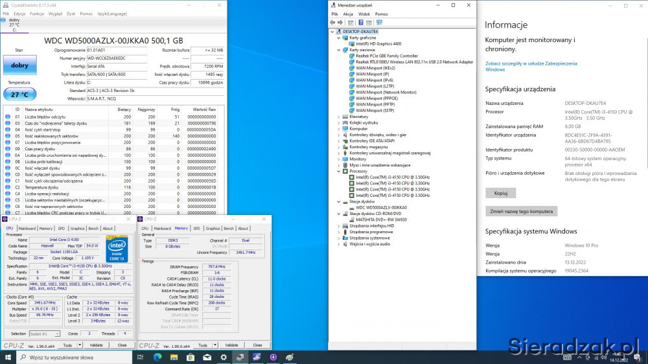Click Tools button in CPU-Z memory window

point(202,345)
